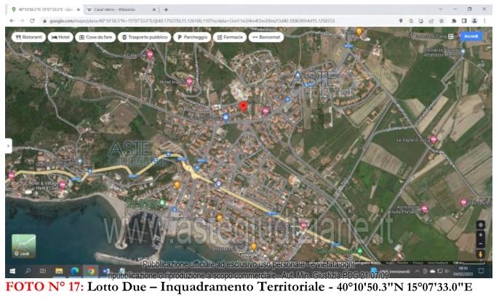Go back with Chrome's back arrow
Image resolution: width=499 pixels, height=300 pixels.
coord(12,20)
